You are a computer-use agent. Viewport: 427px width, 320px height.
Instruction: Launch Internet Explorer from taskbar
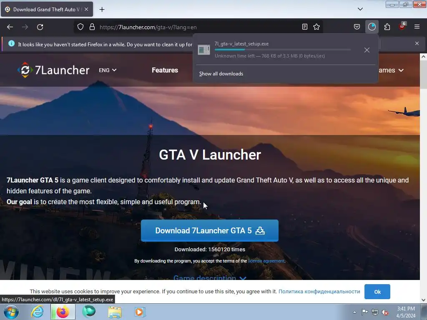pyautogui.click(x=37, y=312)
